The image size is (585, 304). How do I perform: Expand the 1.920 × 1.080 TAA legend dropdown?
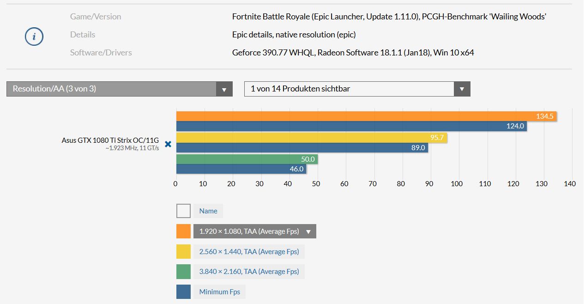(308, 231)
